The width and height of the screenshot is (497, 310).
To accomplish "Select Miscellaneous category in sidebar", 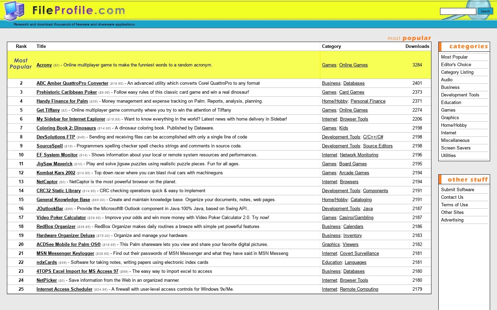I will (x=455, y=141).
